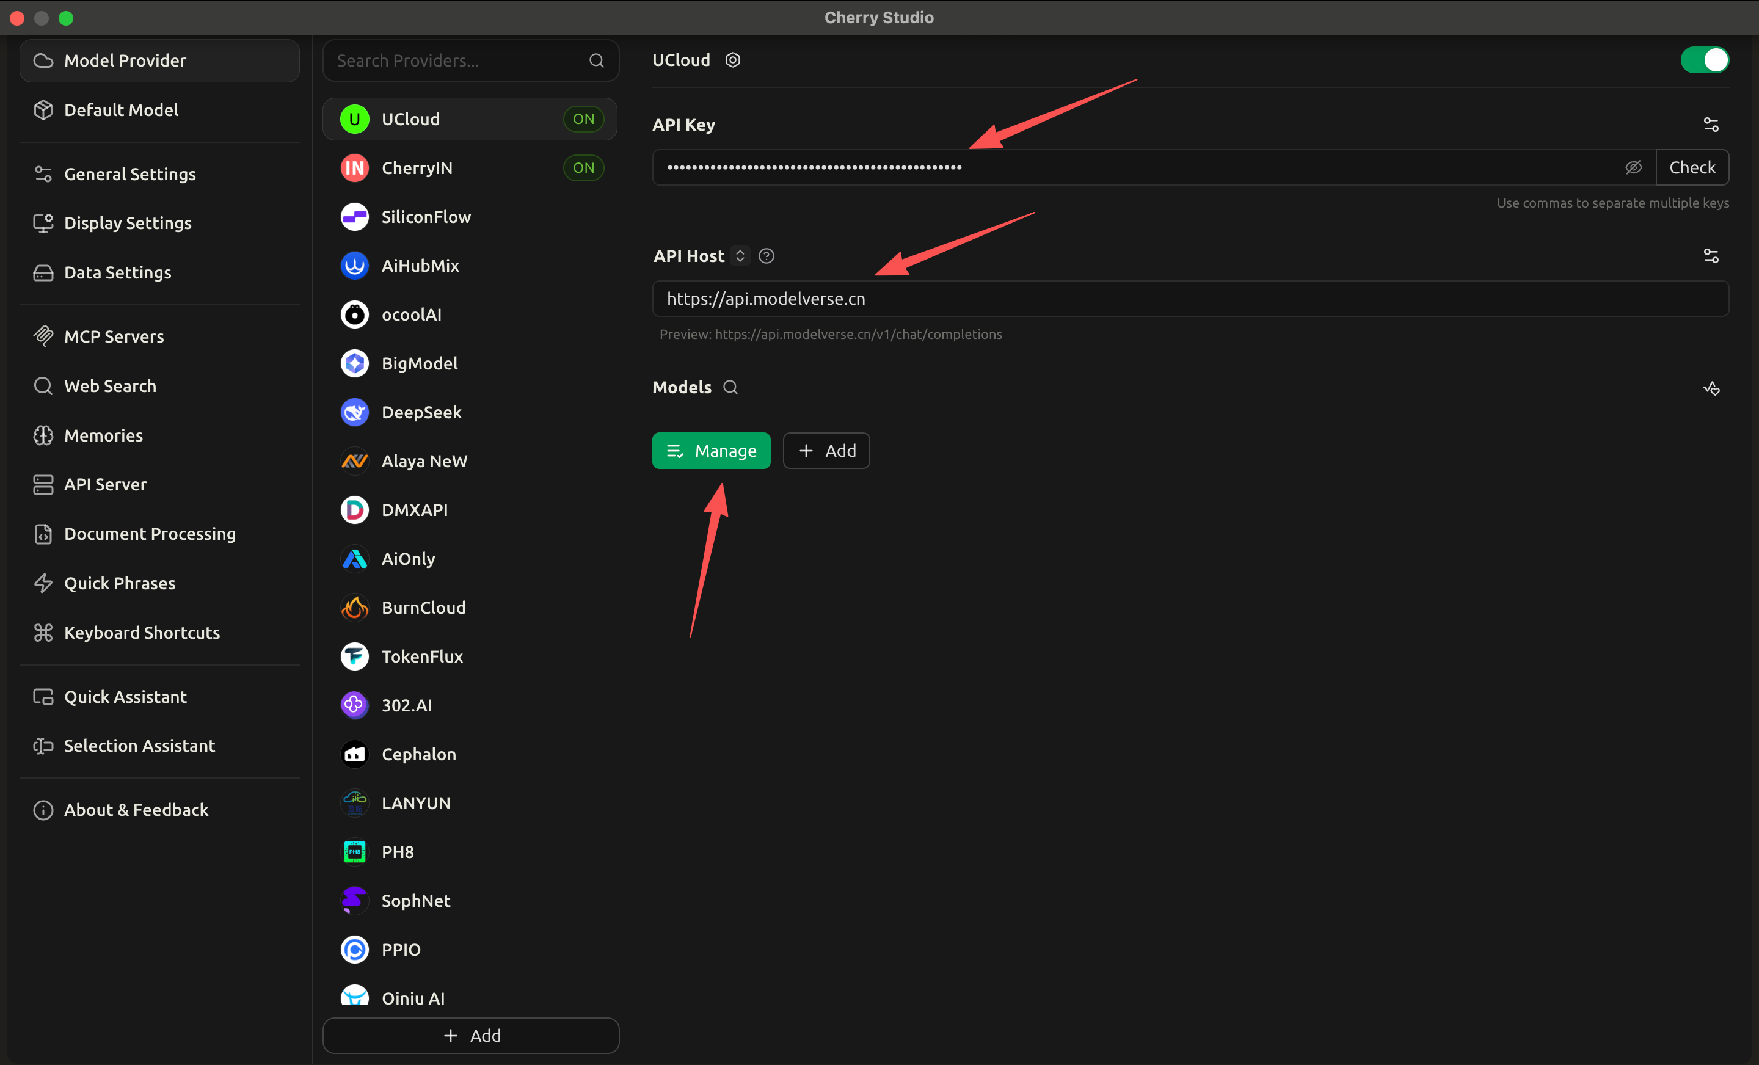Open API Host settings sliders icon
Image resolution: width=1759 pixels, height=1065 pixels.
point(1711,256)
